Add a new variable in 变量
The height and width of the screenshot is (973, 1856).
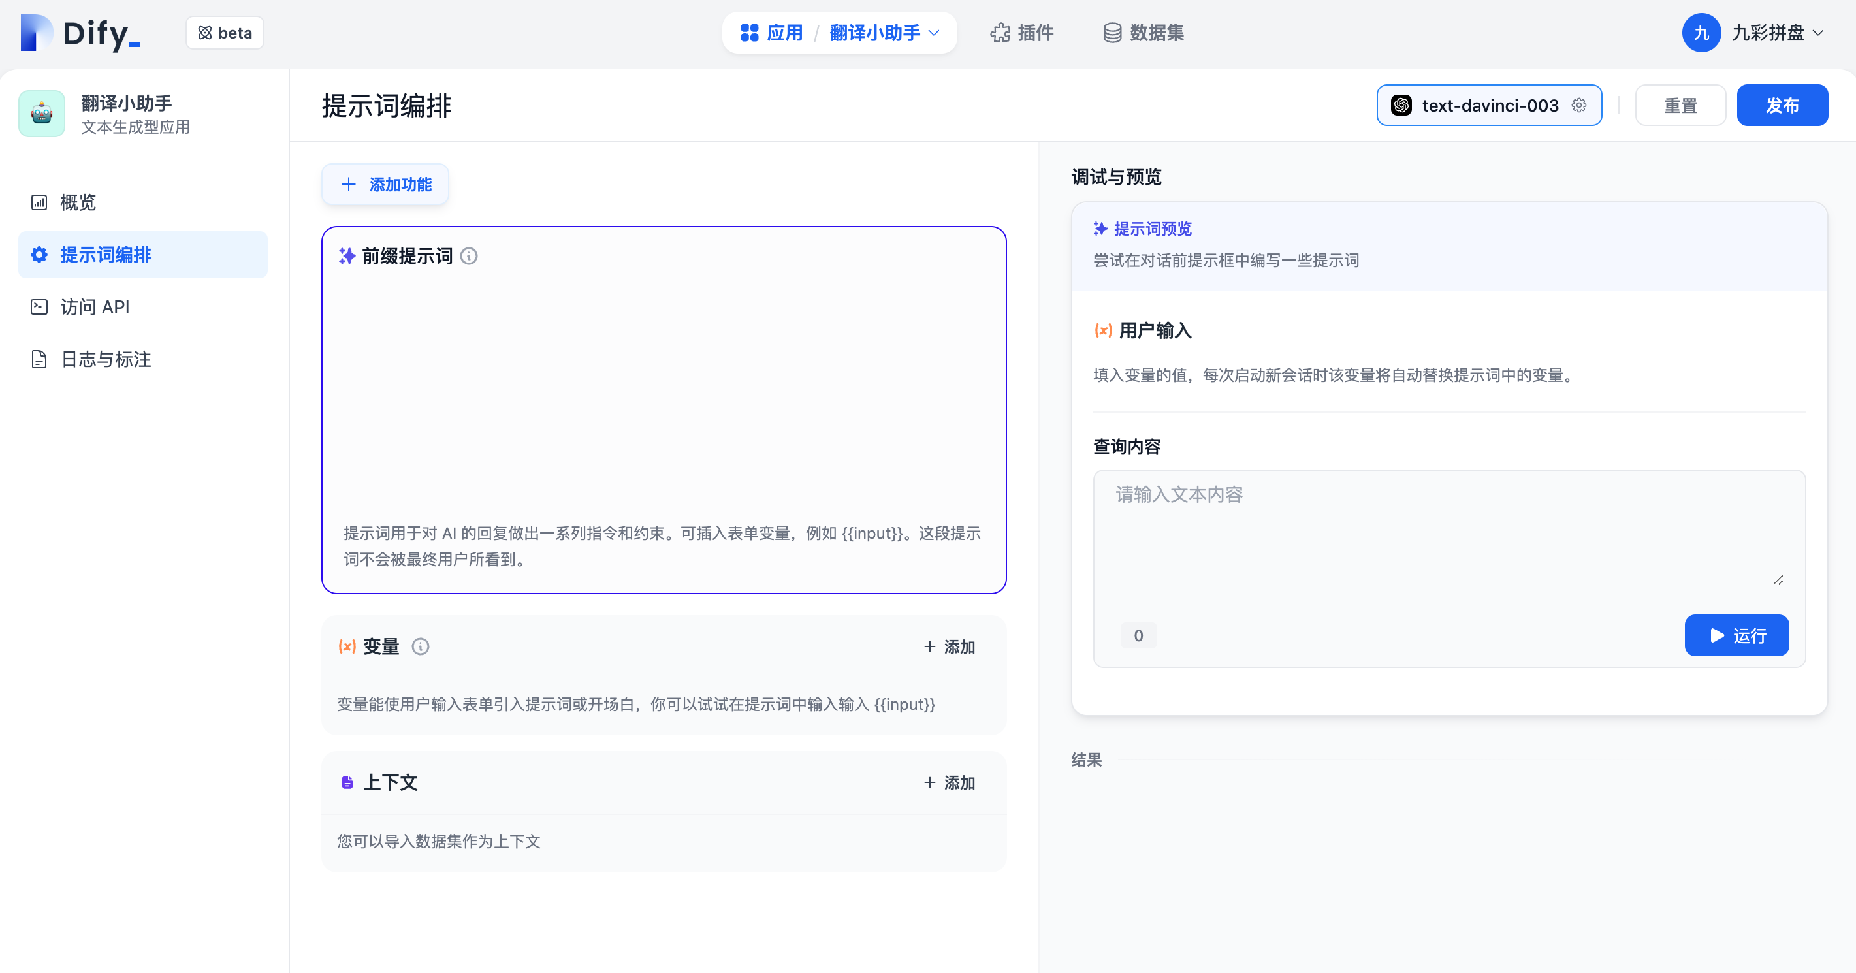pyautogui.click(x=949, y=646)
